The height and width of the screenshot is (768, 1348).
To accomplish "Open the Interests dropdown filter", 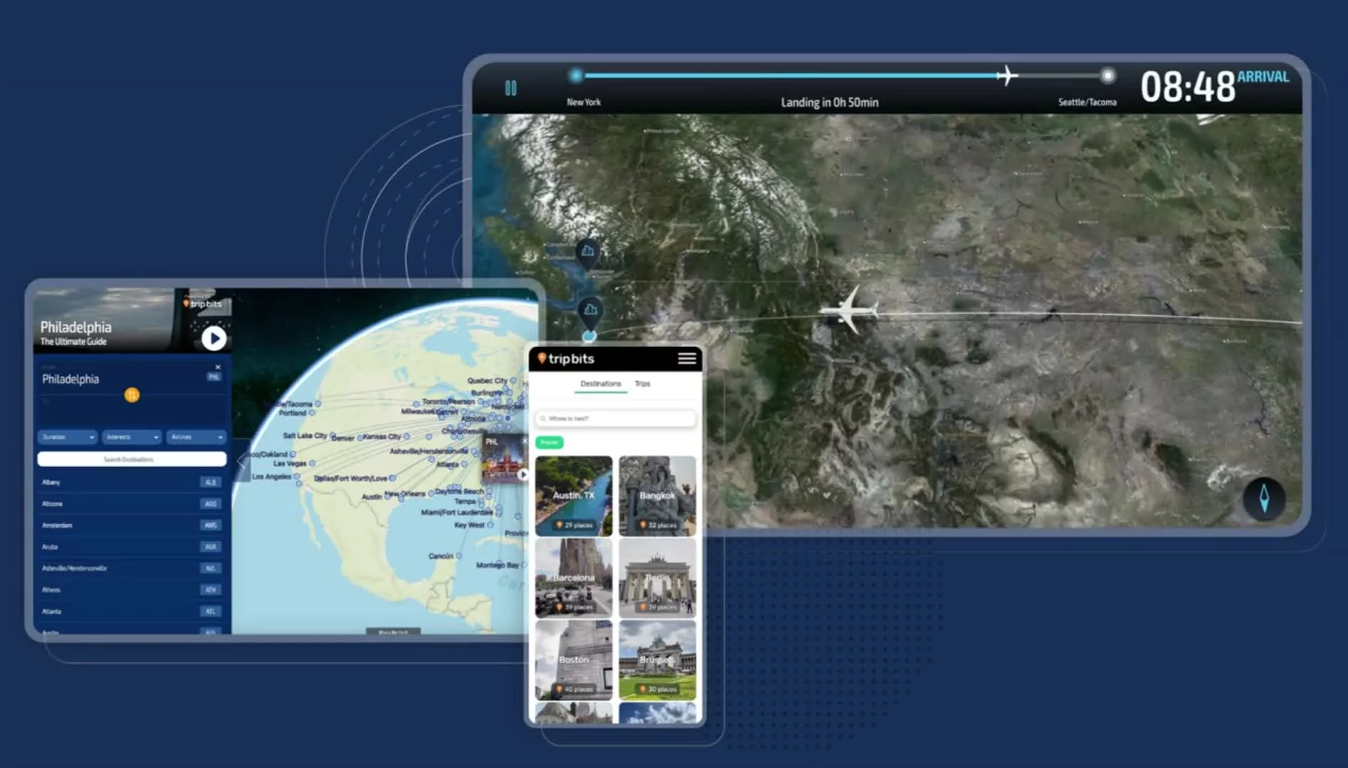I will click(132, 437).
